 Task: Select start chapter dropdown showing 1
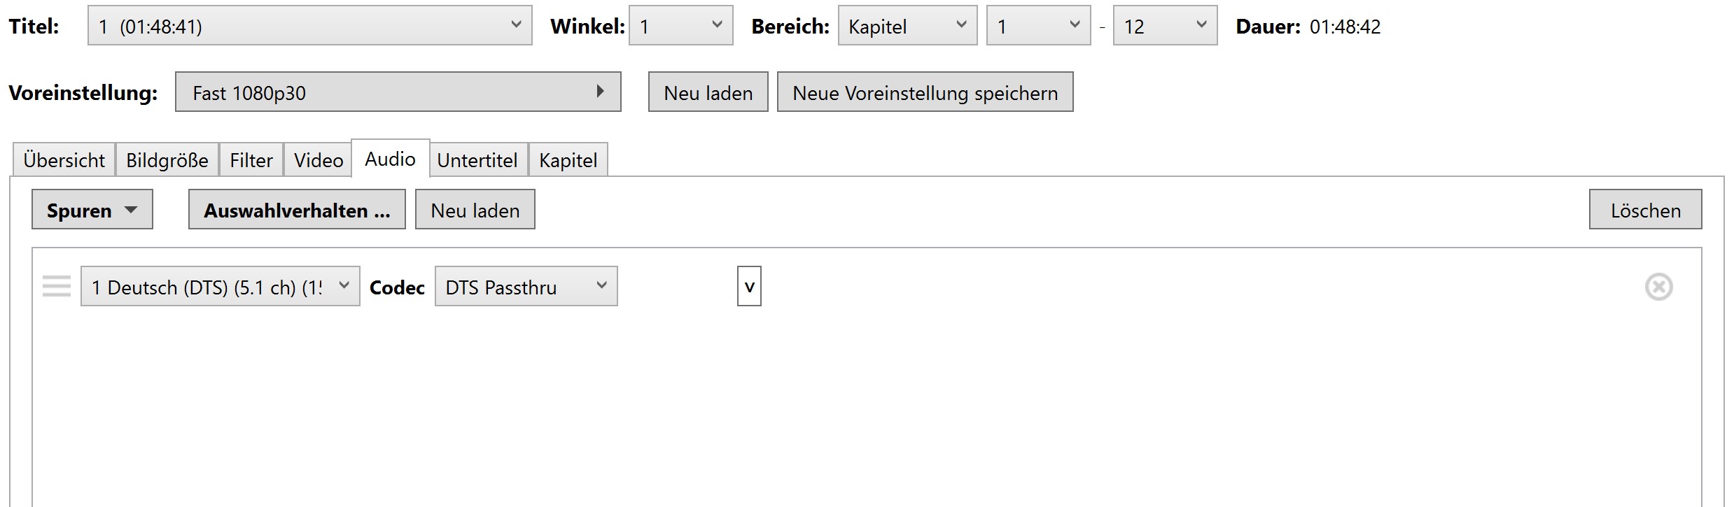1037,26
